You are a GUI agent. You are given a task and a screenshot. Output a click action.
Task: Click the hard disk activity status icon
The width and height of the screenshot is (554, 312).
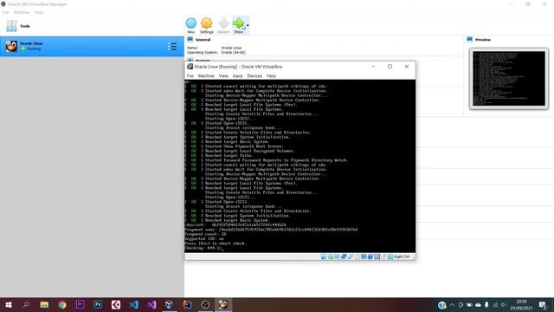click(323, 257)
